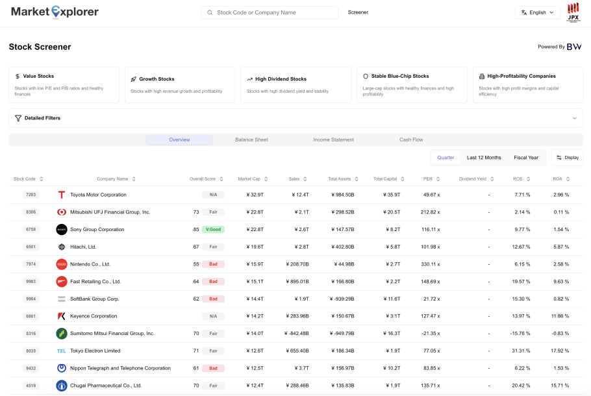Click the Detailed Filters funnel icon
591x396 pixels.
pos(18,118)
